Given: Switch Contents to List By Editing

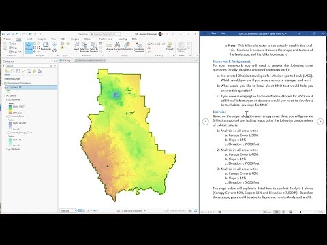Looking at the screenshot, I should point(23,71).
